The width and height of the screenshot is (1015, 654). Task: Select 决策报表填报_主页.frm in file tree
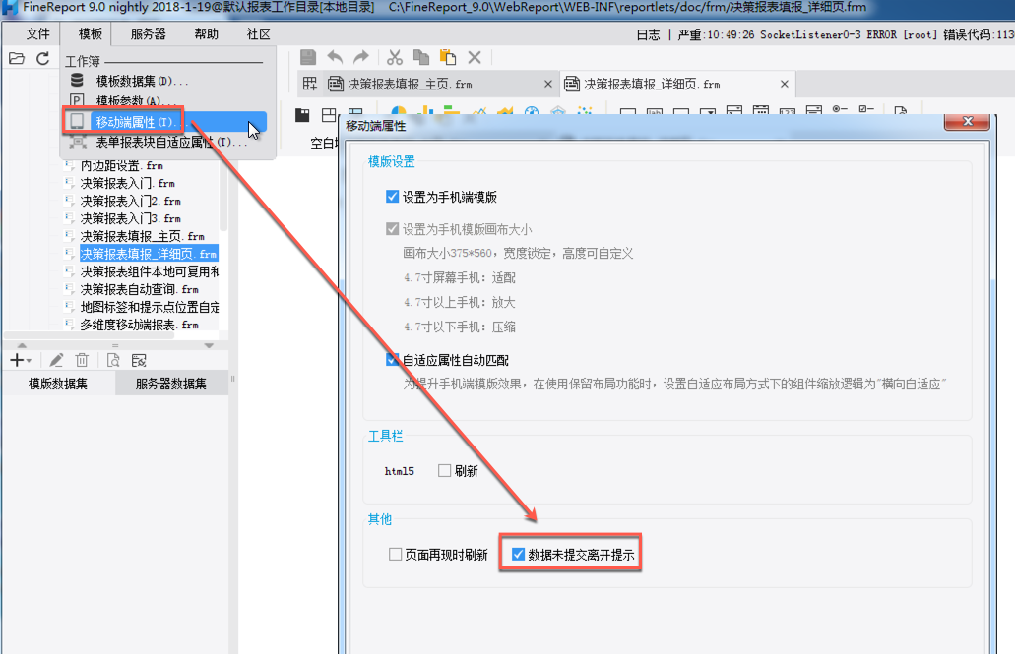[143, 237]
